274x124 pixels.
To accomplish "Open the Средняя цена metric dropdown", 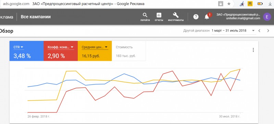I will [x=95, y=47].
